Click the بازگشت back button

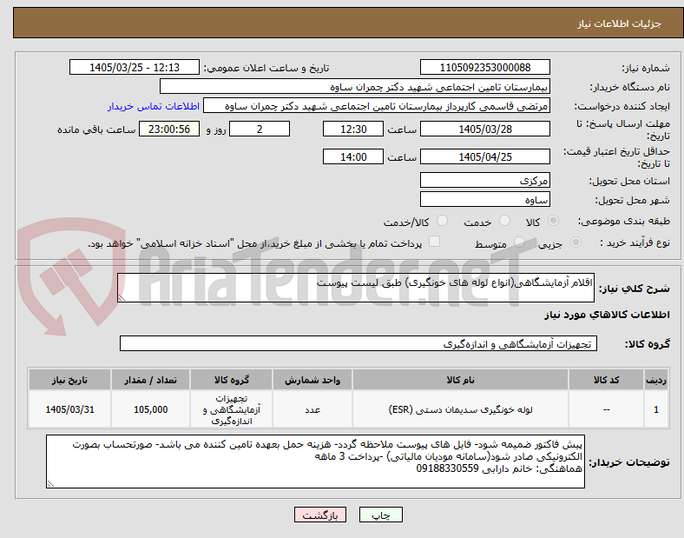pos(320,515)
